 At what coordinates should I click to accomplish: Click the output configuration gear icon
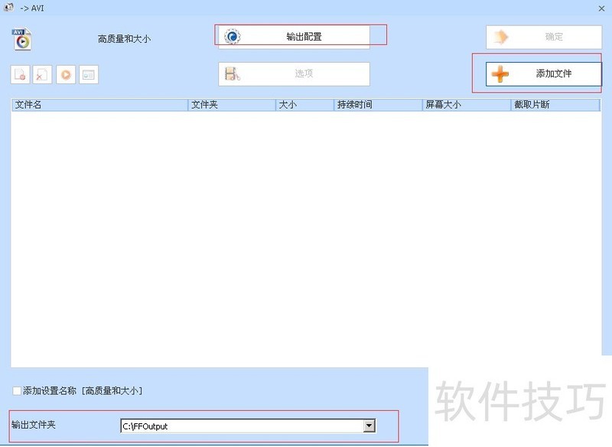pos(233,34)
